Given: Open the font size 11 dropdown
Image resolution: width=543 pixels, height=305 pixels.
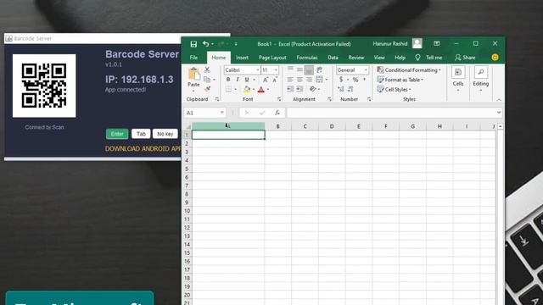Looking at the screenshot, I should coord(276,69).
